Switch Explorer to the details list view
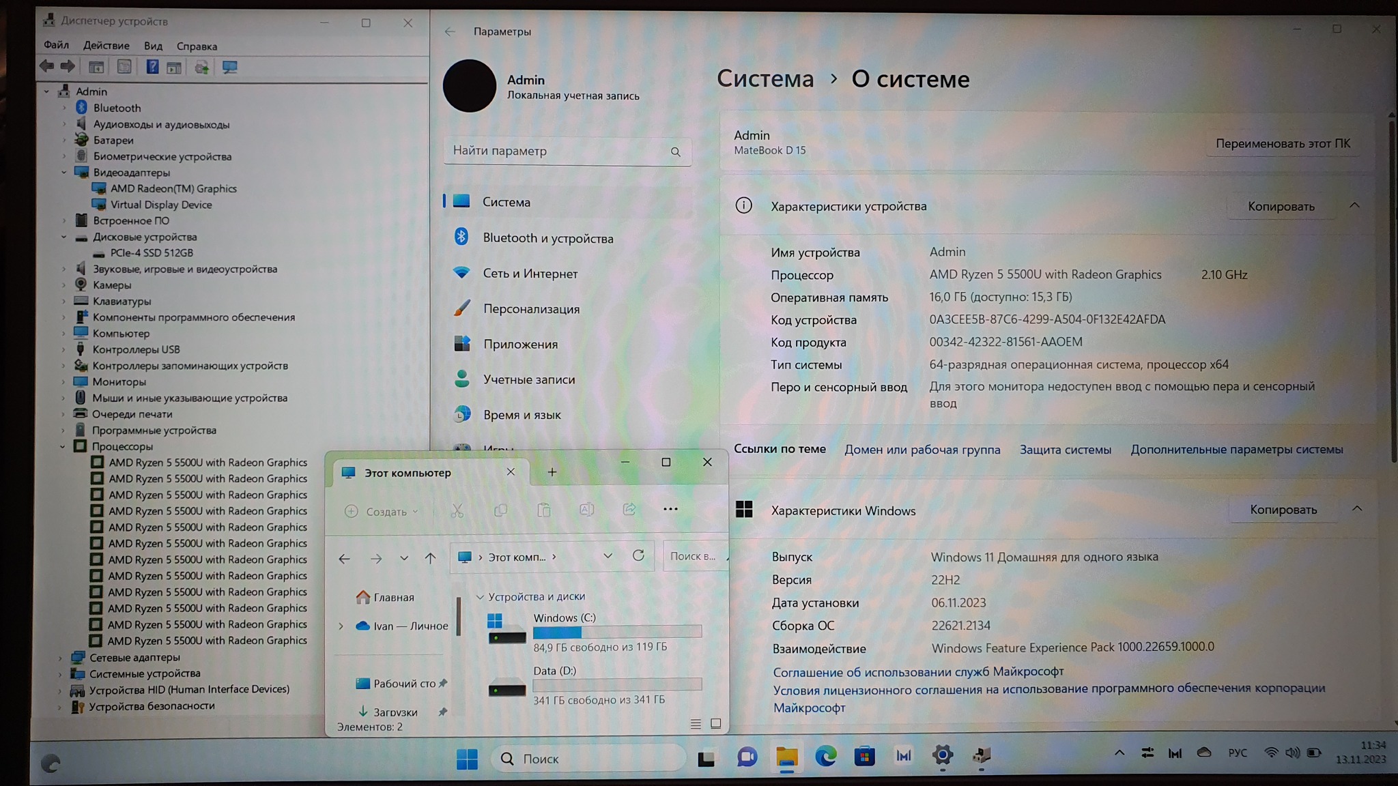Image resolution: width=1398 pixels, height=786 pixels. pyautogui.click(x=696, y=723)
